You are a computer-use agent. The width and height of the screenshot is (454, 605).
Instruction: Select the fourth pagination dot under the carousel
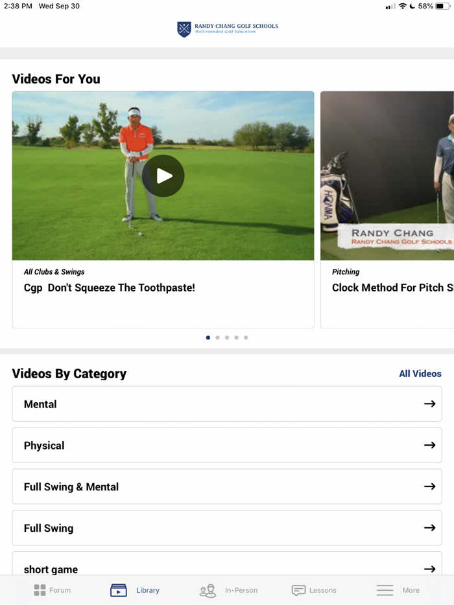tap(236, 337)
